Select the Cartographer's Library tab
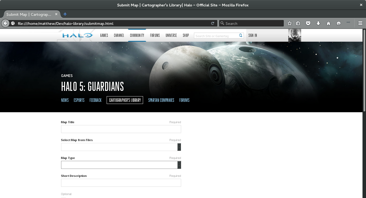The height and width of the screenshot is (198, 366). [125, 100]
